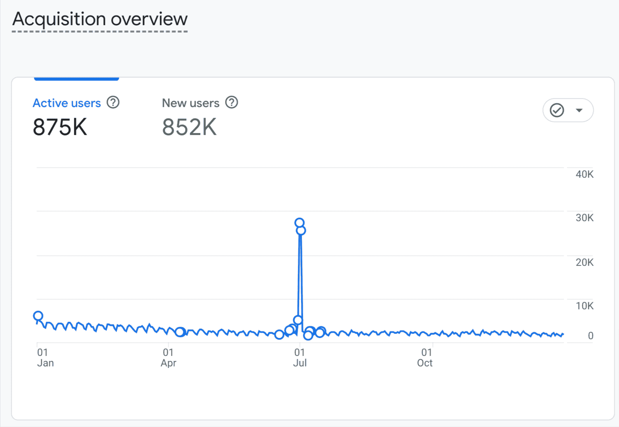Click the 01 Jan x-axis date label

[45, 358]
